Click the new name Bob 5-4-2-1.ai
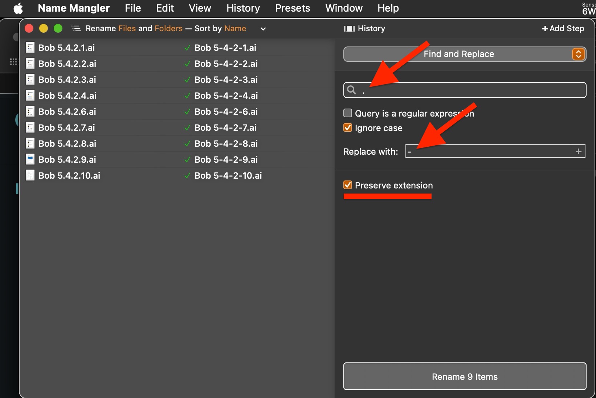 (225, 48)
